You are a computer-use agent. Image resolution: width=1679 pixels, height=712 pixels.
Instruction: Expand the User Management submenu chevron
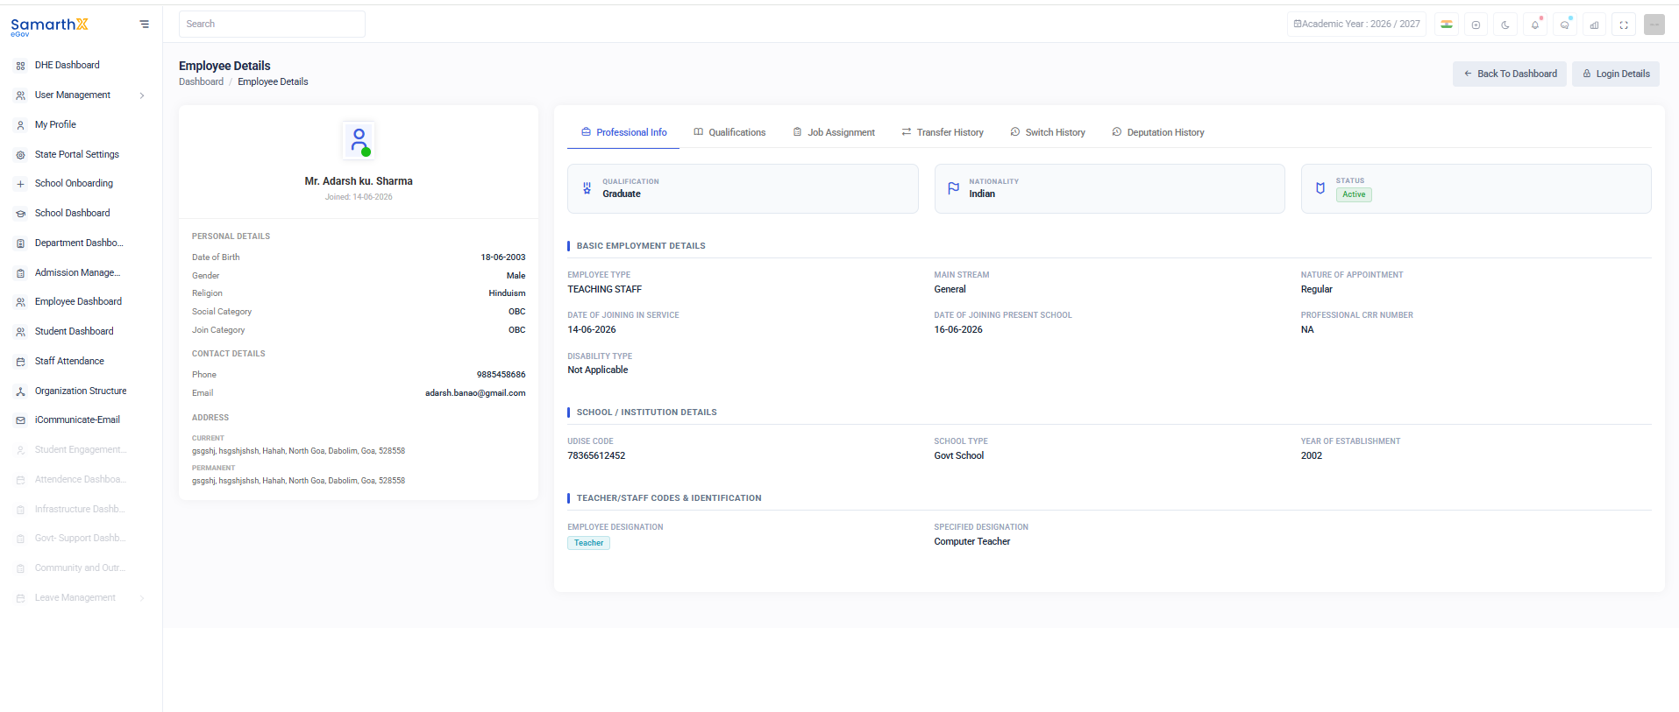[x=142, y=95]
